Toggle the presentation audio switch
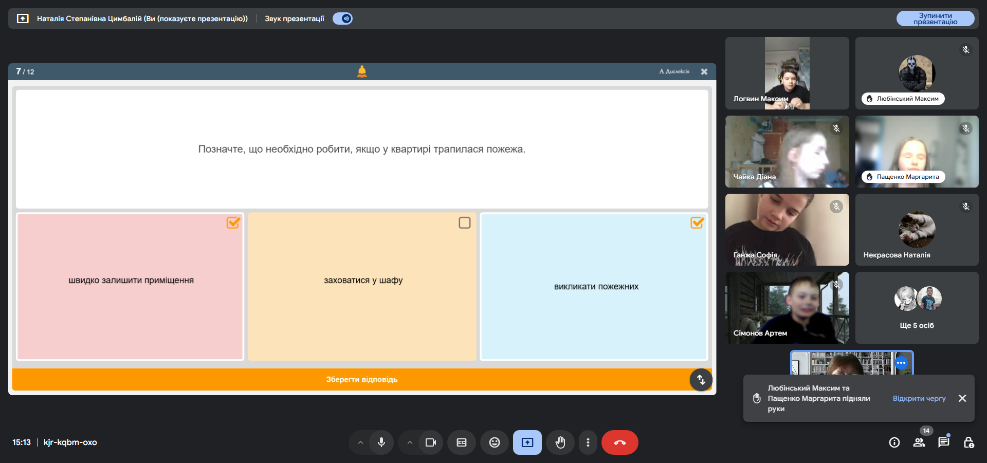This screenshot has height=463, width=987. coord(342,18)
